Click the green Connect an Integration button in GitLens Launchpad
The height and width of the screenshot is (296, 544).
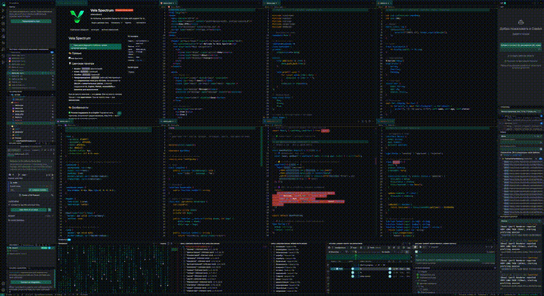tap(31, 282)
